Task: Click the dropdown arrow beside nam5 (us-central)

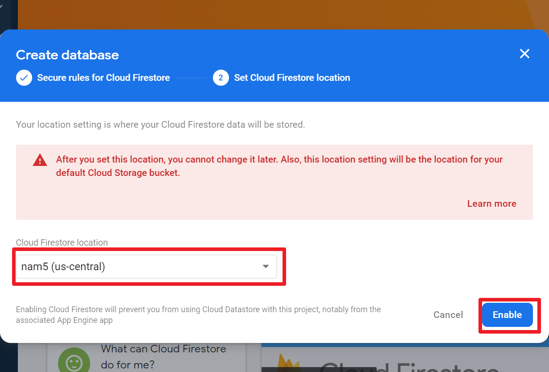Action: [x=266, y=267]
